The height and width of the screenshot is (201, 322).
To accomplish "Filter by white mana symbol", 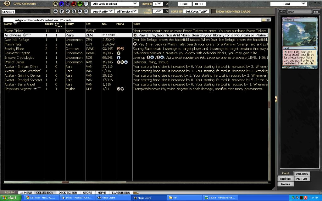I will click(56, 4).
